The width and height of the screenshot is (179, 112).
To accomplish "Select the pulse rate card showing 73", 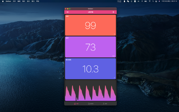I will click(x=90, y=47).
